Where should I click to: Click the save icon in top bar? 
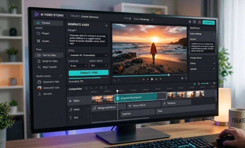(x=194, y=22)
